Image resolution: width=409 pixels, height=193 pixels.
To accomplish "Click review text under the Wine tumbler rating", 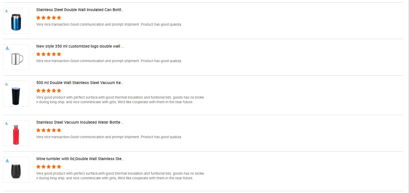I will point(120,176).
